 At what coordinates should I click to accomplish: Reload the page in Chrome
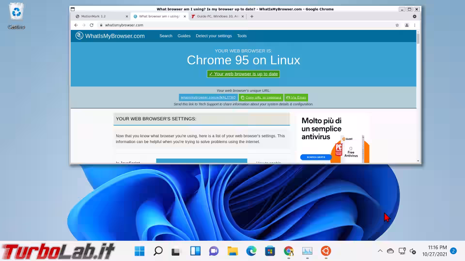[92, 25]
